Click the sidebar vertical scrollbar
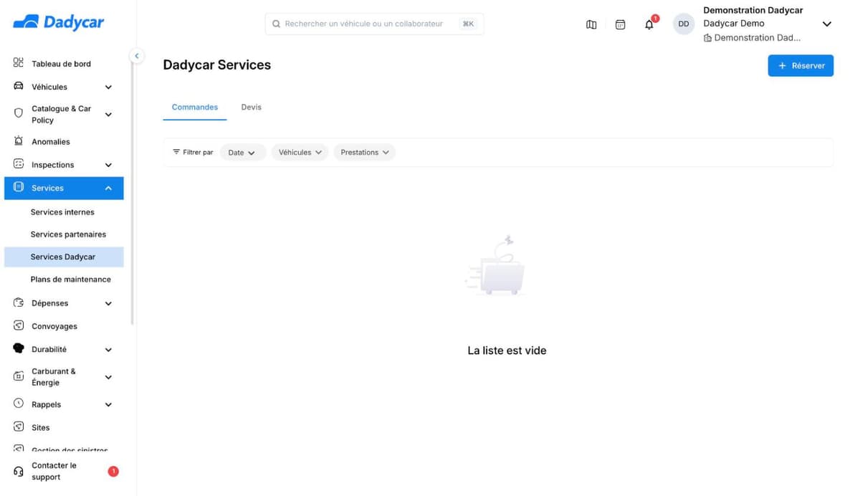 point(132,194)
